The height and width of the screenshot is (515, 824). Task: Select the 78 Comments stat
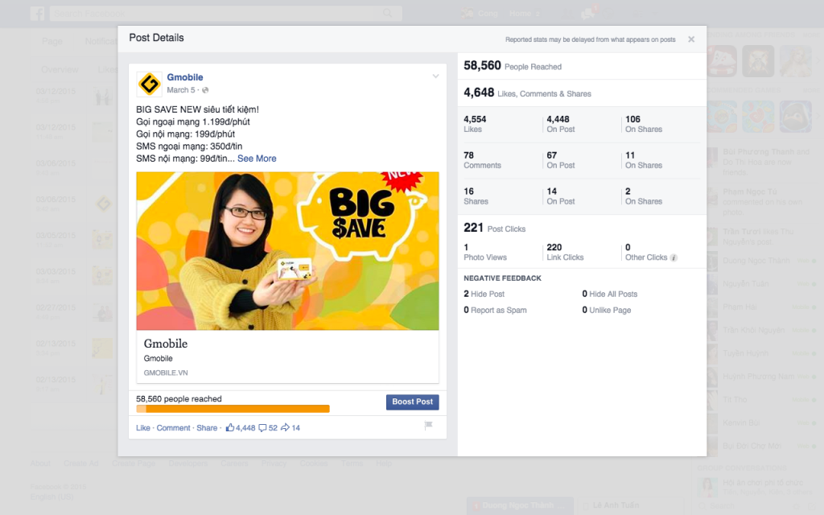point(483,160)
